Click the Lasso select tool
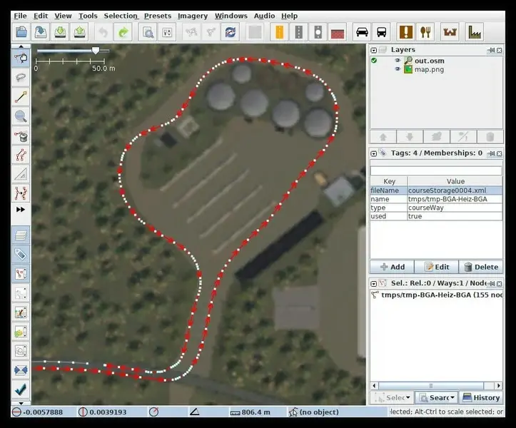This screenshot has height=428, width=516. [21, 78]
